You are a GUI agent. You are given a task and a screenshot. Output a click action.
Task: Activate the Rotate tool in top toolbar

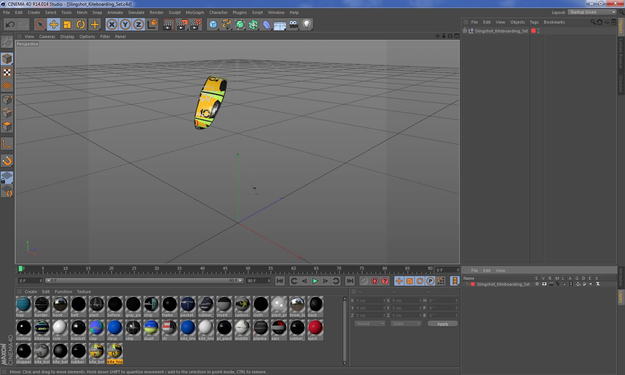point(81,24)
